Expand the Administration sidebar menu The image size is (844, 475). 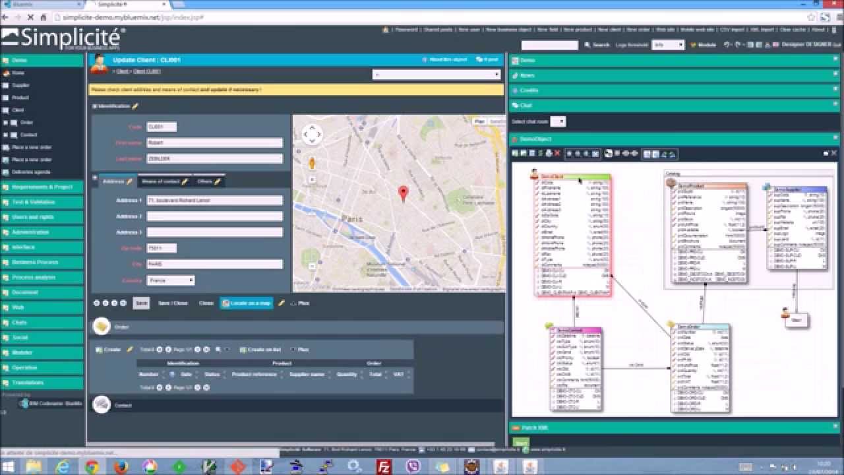42,232
